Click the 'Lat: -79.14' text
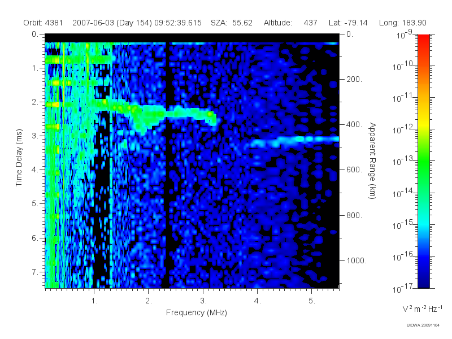Screen dimensions: 452x339 (x=348, y=23)
